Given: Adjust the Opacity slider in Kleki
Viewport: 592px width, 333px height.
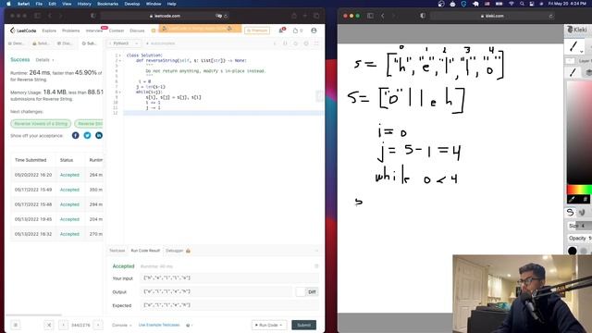Looking at the screenshot, I should point(579,239).
